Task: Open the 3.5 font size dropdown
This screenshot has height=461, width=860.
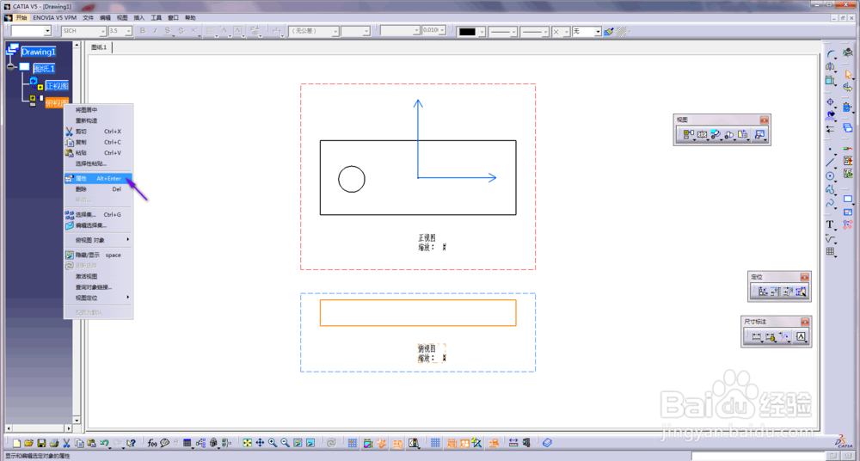Action: click(129, 31)
